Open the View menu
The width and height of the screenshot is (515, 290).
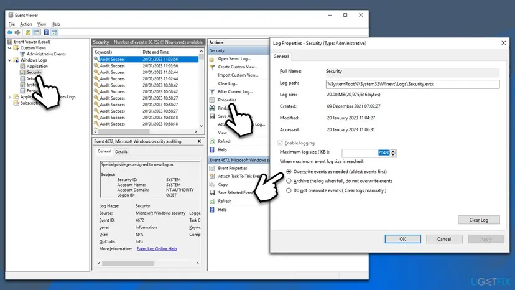(42, 24)
